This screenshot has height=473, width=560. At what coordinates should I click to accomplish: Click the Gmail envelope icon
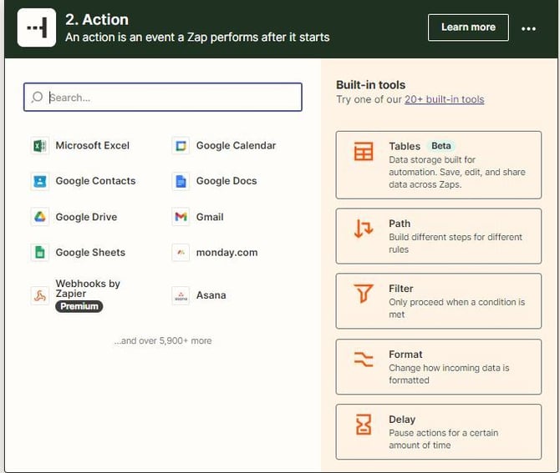(x=181, y=217)
